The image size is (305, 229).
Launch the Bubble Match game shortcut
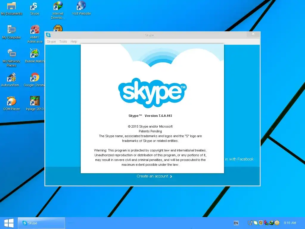click(35, 56)
